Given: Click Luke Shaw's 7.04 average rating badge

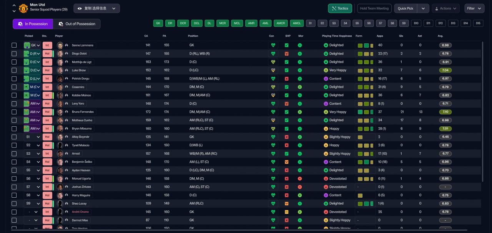Looking at the screenshot, I should coord(445,70).
